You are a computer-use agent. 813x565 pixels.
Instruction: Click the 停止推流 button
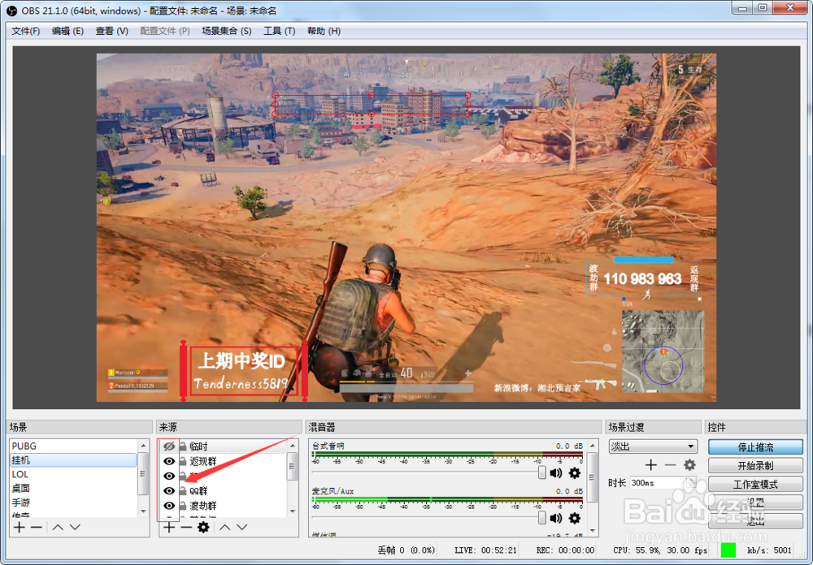coord(755,447)
